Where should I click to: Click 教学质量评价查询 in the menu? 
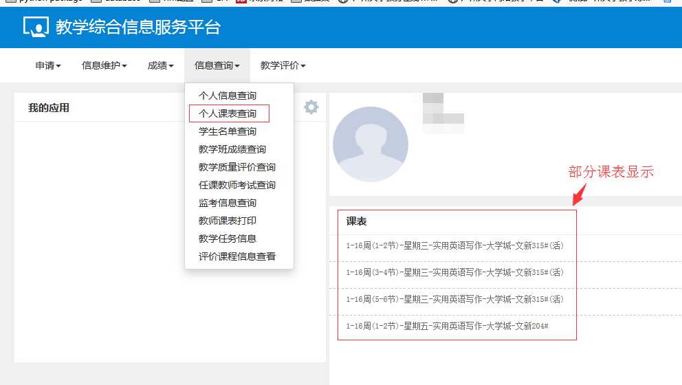237,167
